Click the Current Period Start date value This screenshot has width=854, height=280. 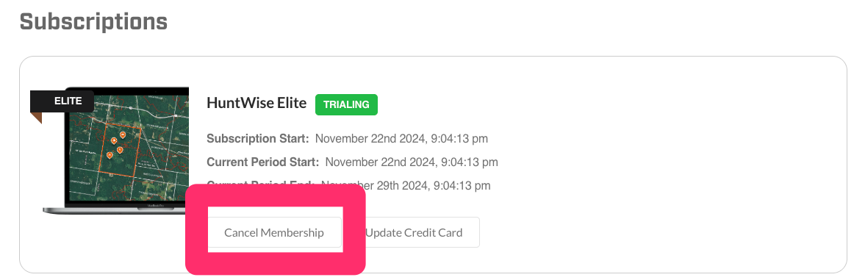[412, 162]
